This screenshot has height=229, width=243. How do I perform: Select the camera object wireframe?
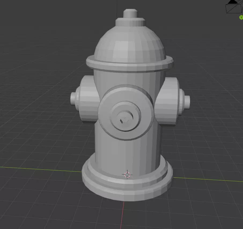click(x=234, y=7)
